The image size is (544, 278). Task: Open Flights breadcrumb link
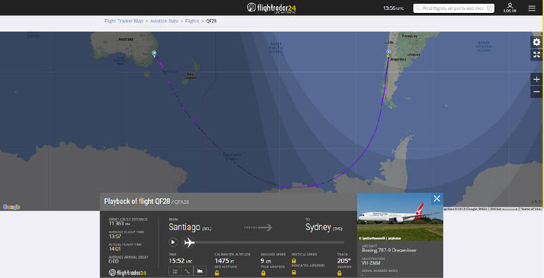pos(192,21)
